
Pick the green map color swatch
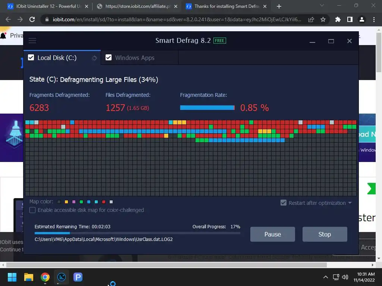tap(81, 202)
